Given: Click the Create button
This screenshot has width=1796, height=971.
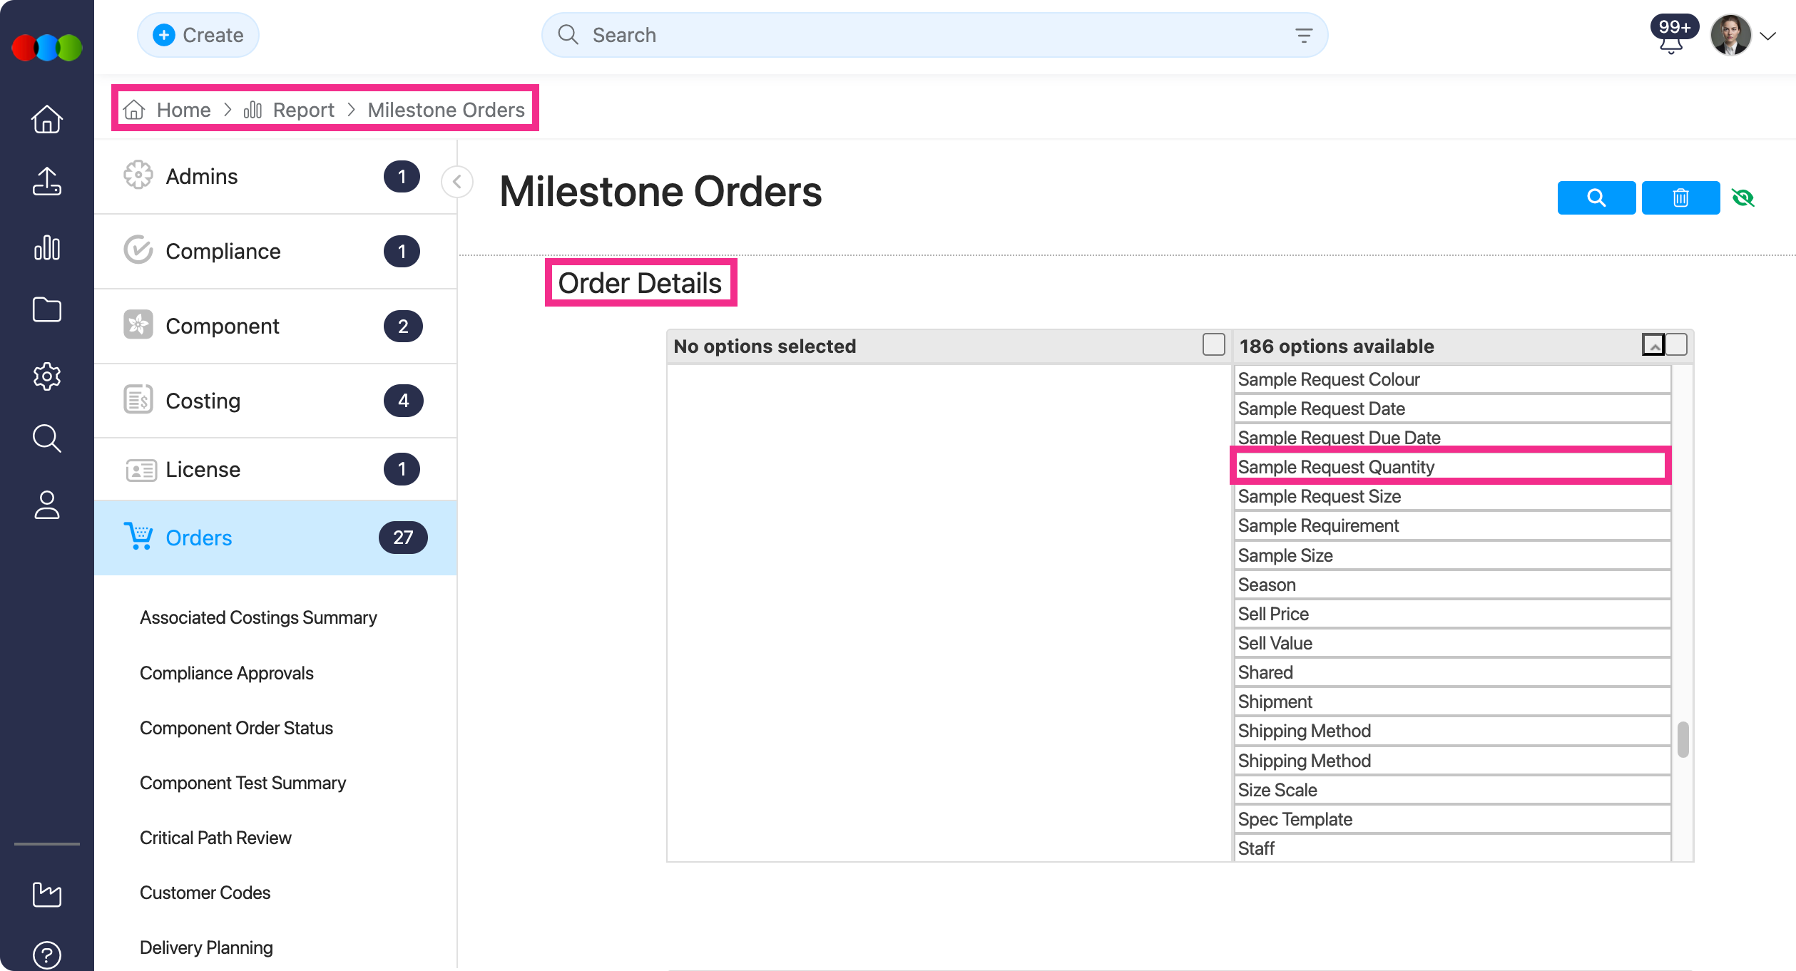Looking at the screenshot, I should coord(198,35).
